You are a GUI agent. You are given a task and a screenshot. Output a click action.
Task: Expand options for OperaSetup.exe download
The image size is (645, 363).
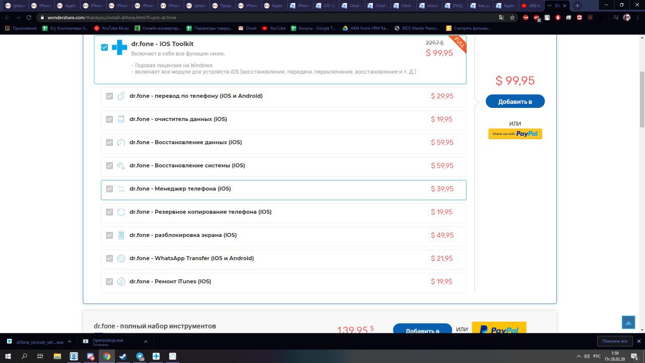coord(146,341)
